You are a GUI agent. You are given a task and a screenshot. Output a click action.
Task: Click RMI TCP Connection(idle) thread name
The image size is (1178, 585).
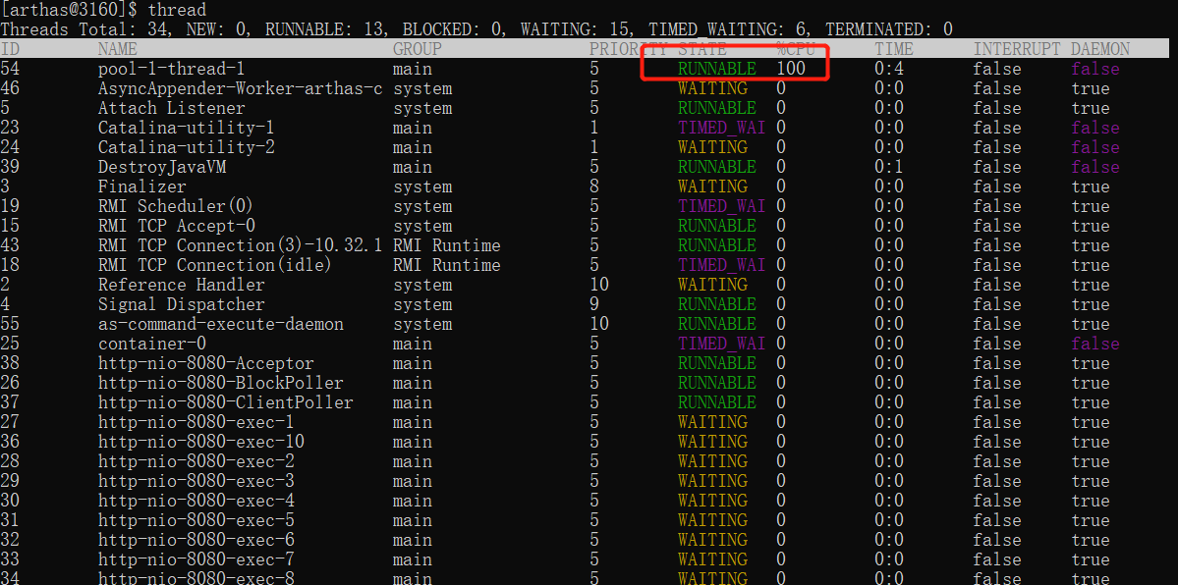point(215,265)
